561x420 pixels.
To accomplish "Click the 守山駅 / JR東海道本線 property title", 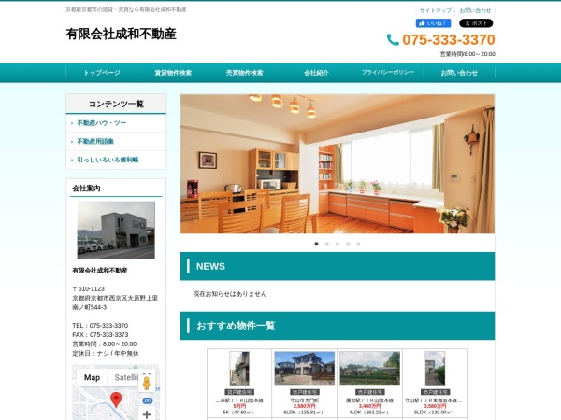I will pyautogui.click(x=434, y=400).
